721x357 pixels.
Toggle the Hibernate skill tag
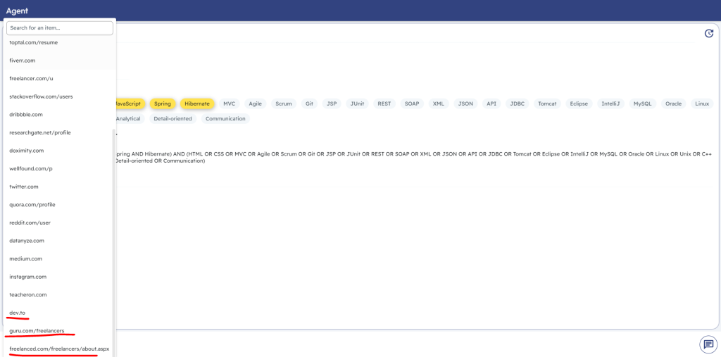(x=197, y=104)
